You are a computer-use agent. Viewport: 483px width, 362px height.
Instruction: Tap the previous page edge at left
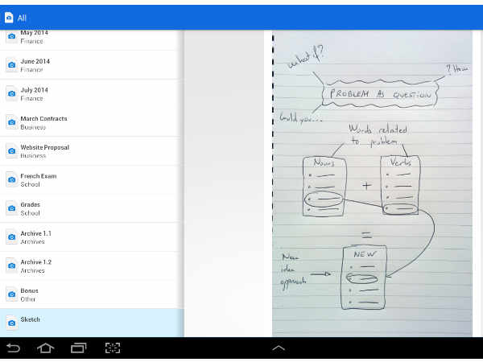(x=227, y=183)
